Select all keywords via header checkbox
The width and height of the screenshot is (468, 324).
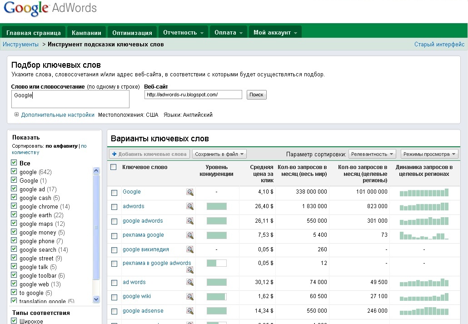(114, 167)
